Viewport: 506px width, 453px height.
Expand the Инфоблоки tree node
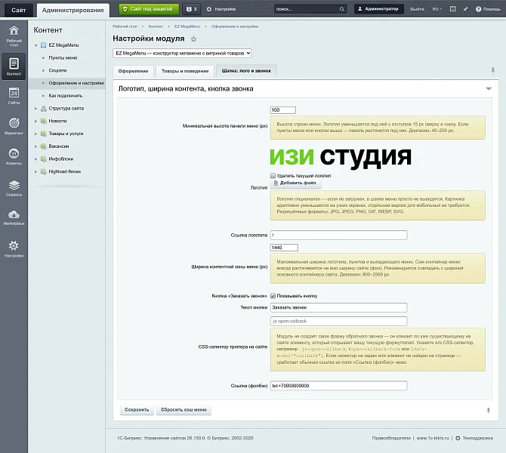[x=35, y=159]
